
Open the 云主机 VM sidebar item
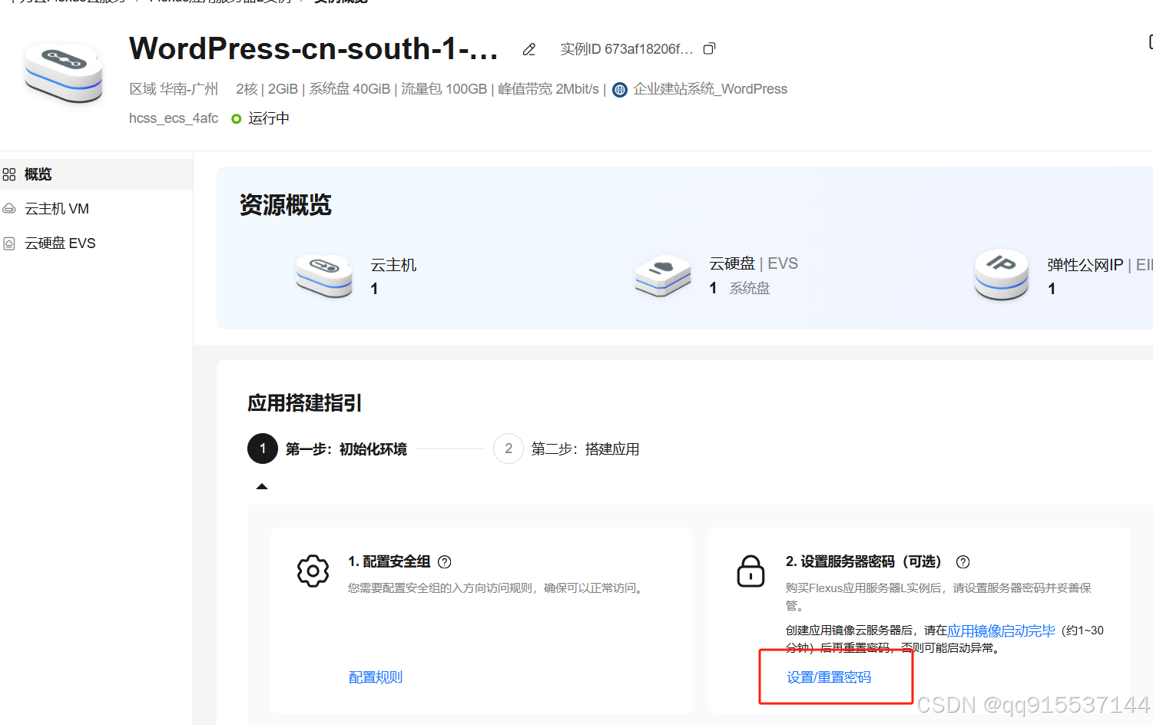tap(96, 209)
